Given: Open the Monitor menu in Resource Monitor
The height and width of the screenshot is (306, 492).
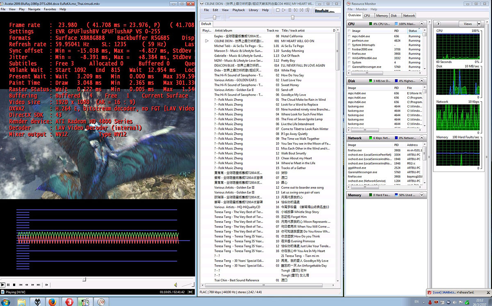Looking at the screenshot, I should (362, 9).
